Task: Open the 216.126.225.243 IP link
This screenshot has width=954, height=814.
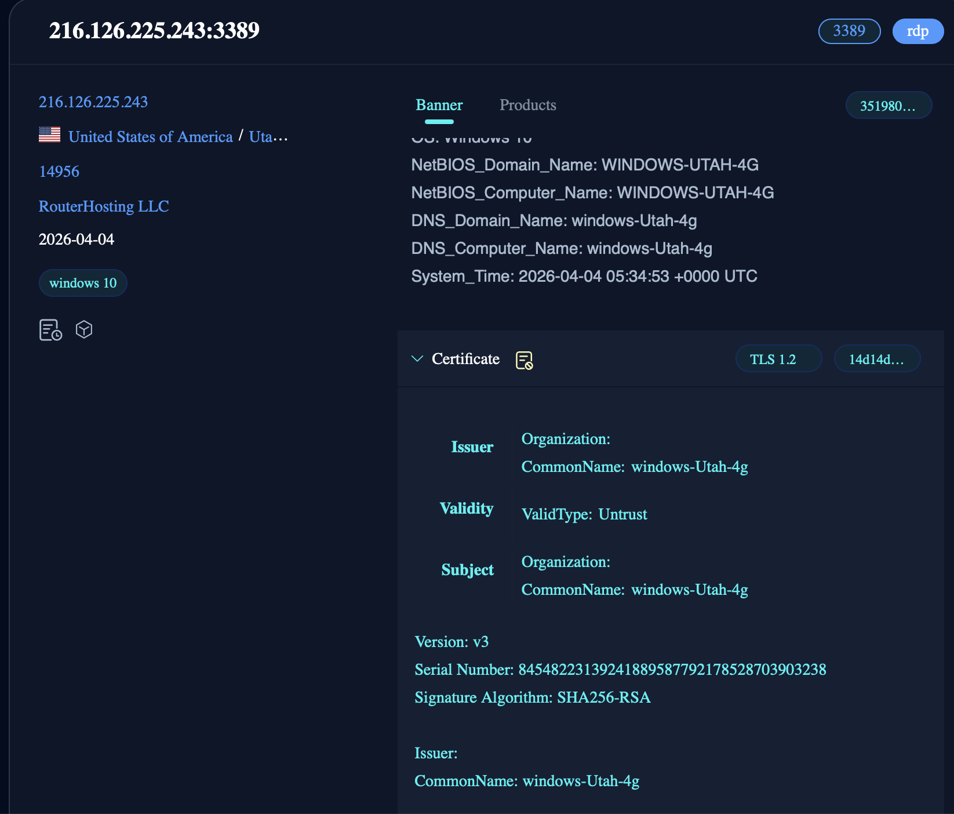Action: [x=93, y=102]
